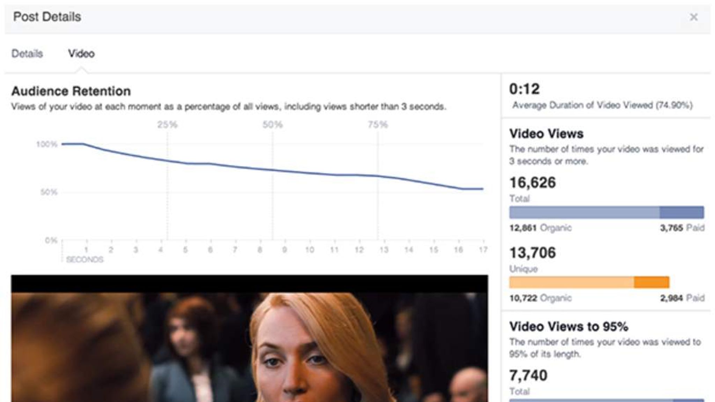The image size is (715, 402).
Task: Click the Video Views to 95% heading
Action: [x=569, y=327]
